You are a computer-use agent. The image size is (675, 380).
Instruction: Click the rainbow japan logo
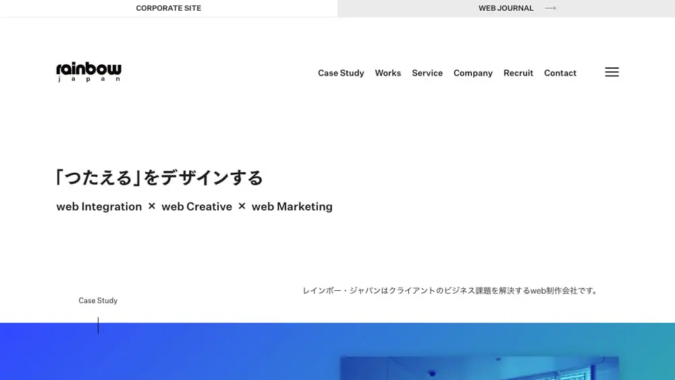88,72
